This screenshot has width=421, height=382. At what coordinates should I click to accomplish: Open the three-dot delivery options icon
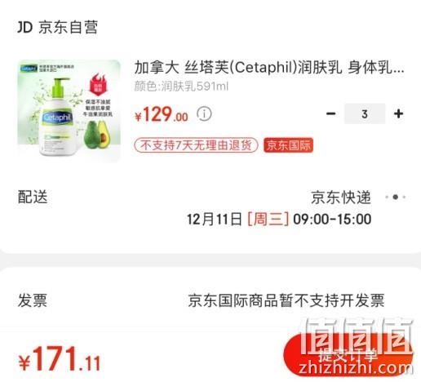(x=396, y=197)
